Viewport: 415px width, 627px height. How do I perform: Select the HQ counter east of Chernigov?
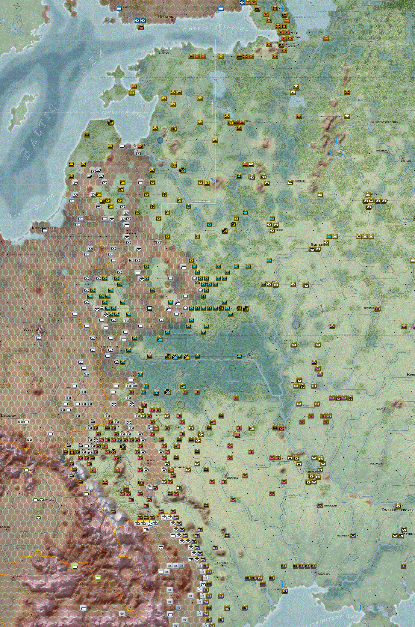click(x=314, y=386)
